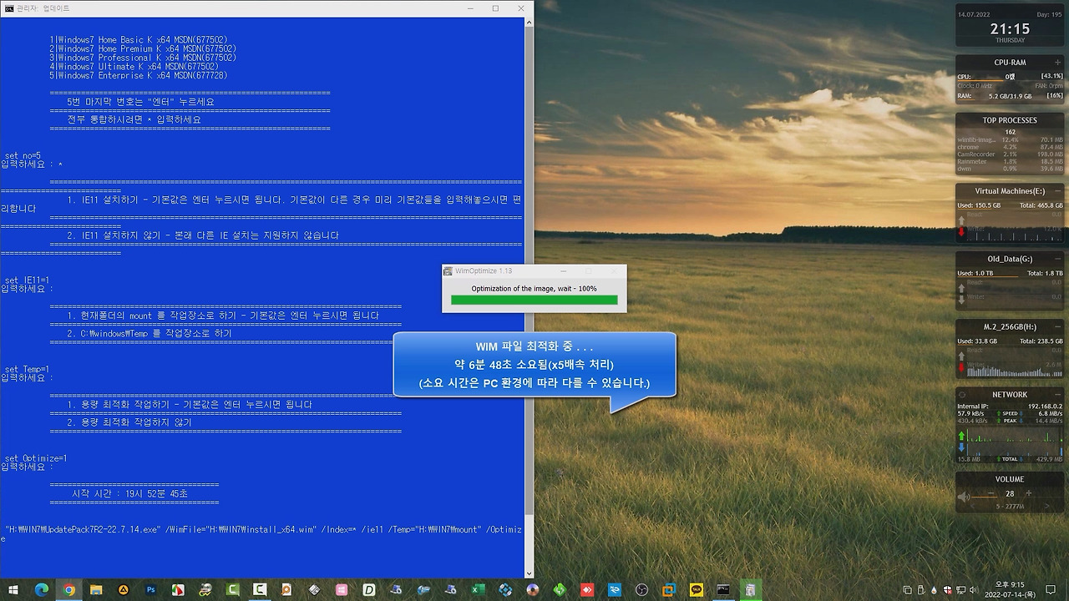
Task: Decrease volume with the minus button
Action: point(991,493)
